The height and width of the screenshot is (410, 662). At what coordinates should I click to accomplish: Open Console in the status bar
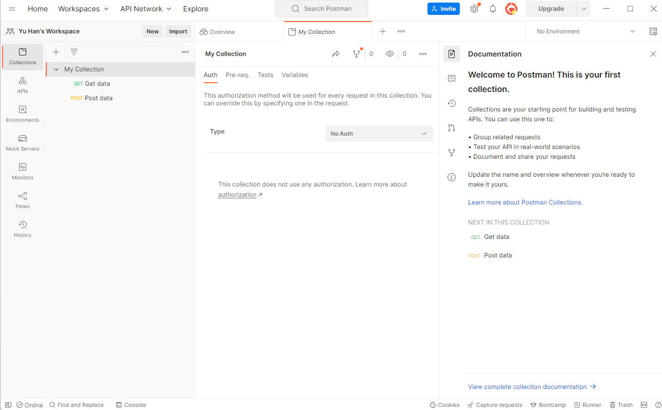click(x=131, y=405)
